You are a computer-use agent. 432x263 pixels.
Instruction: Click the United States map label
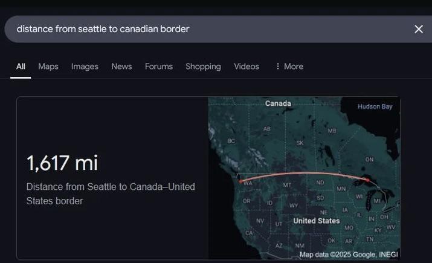[x=316, y=221]
